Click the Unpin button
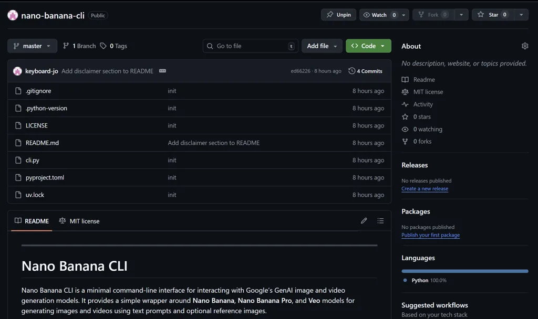This screenshot has height=319, width=538. tap(338, 15)
